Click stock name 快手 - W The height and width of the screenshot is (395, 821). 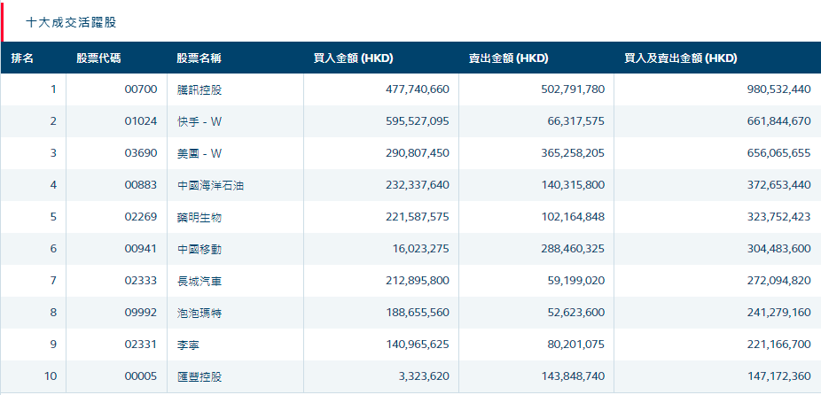(x=199, y=121)
